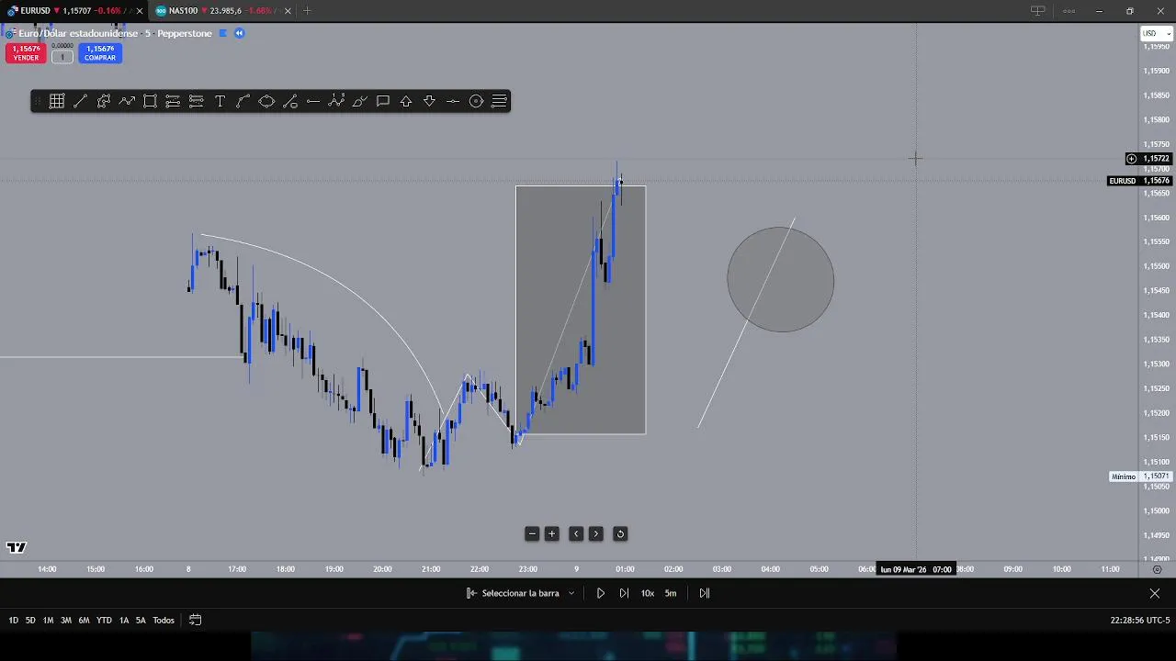The image size is (1176, 661).
Task: Select the Text tool (T)
Action: pos(220,101)
